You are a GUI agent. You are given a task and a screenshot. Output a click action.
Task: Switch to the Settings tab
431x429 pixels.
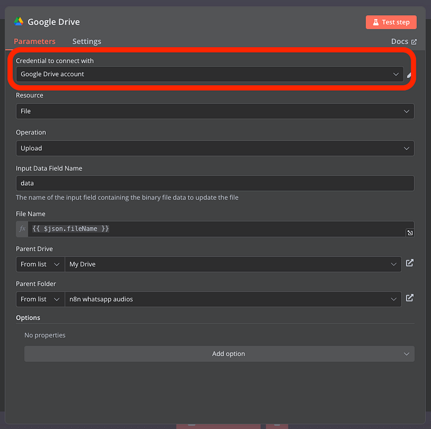coord(87,41)
